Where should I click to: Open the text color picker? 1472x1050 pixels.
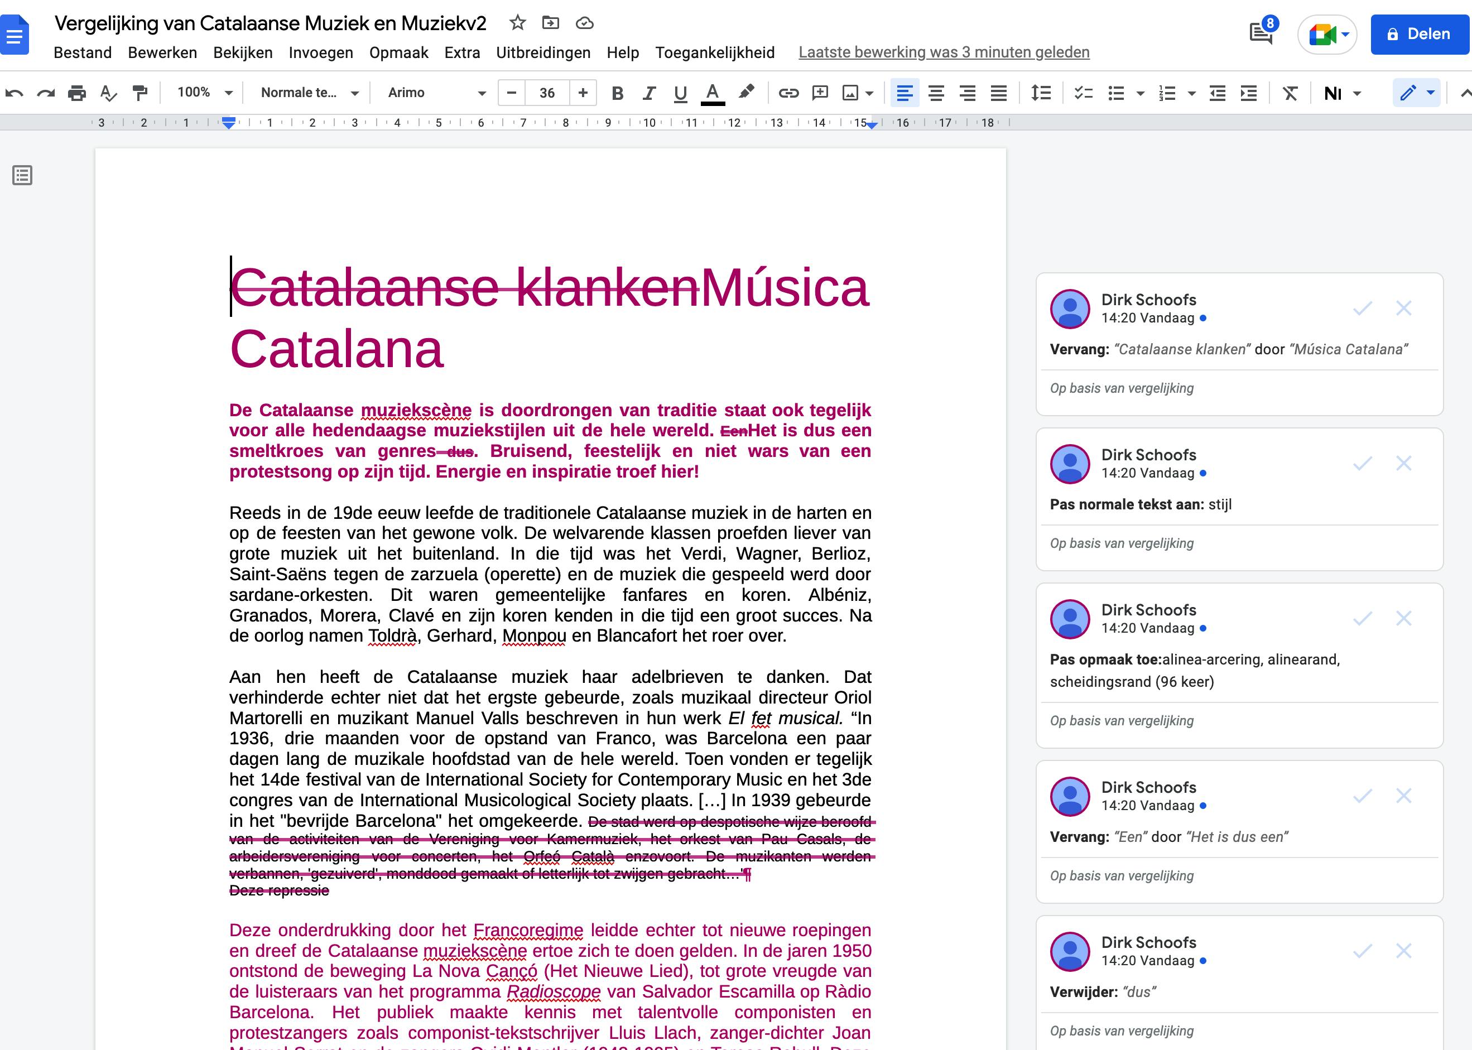pos(713,93)
